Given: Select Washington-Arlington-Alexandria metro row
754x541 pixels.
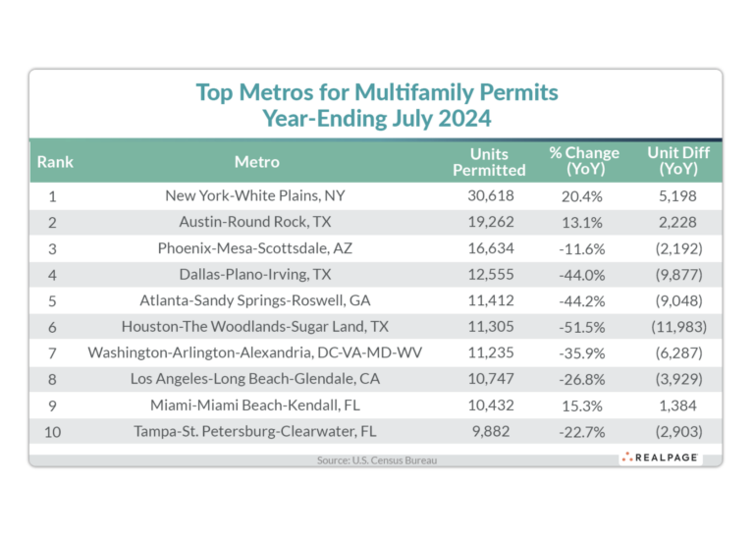Looking at the screenshot, I should coord(256,352).
